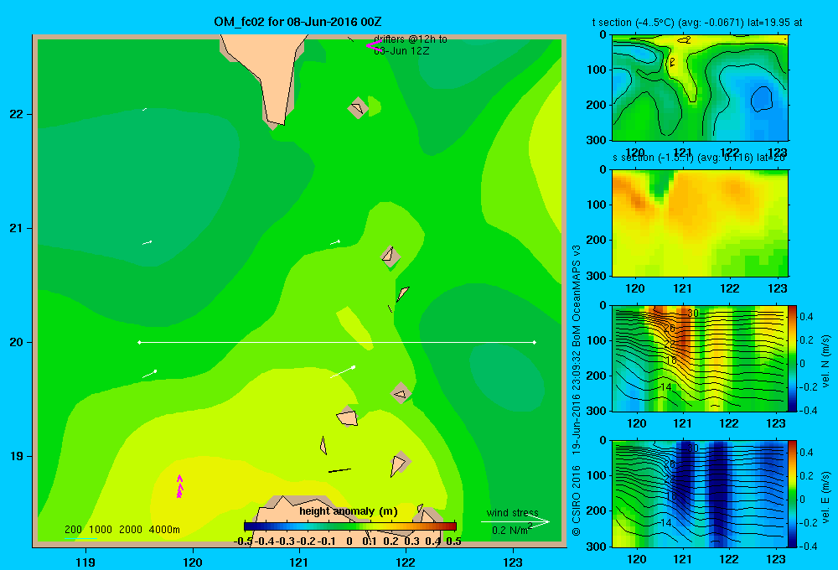838x570 pixels.
Task: Click the "vel. E (m/s)" axis label
Action: (825, 497)
